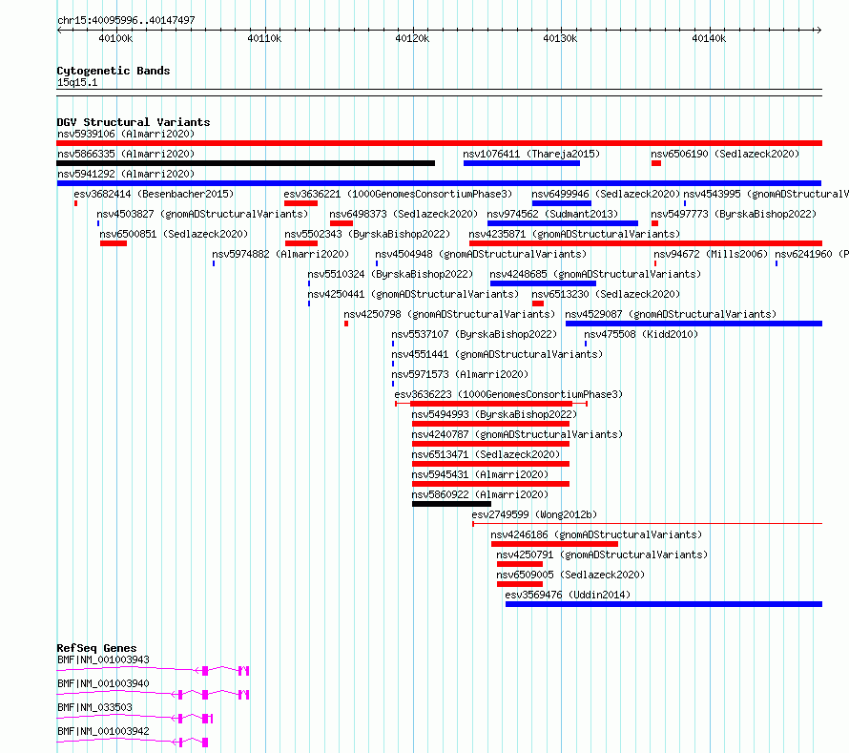849x753 pixels.
Task: Click esv3636223 (1000GenomesConsortiumPhase3) label
Action: coord(508,394)
